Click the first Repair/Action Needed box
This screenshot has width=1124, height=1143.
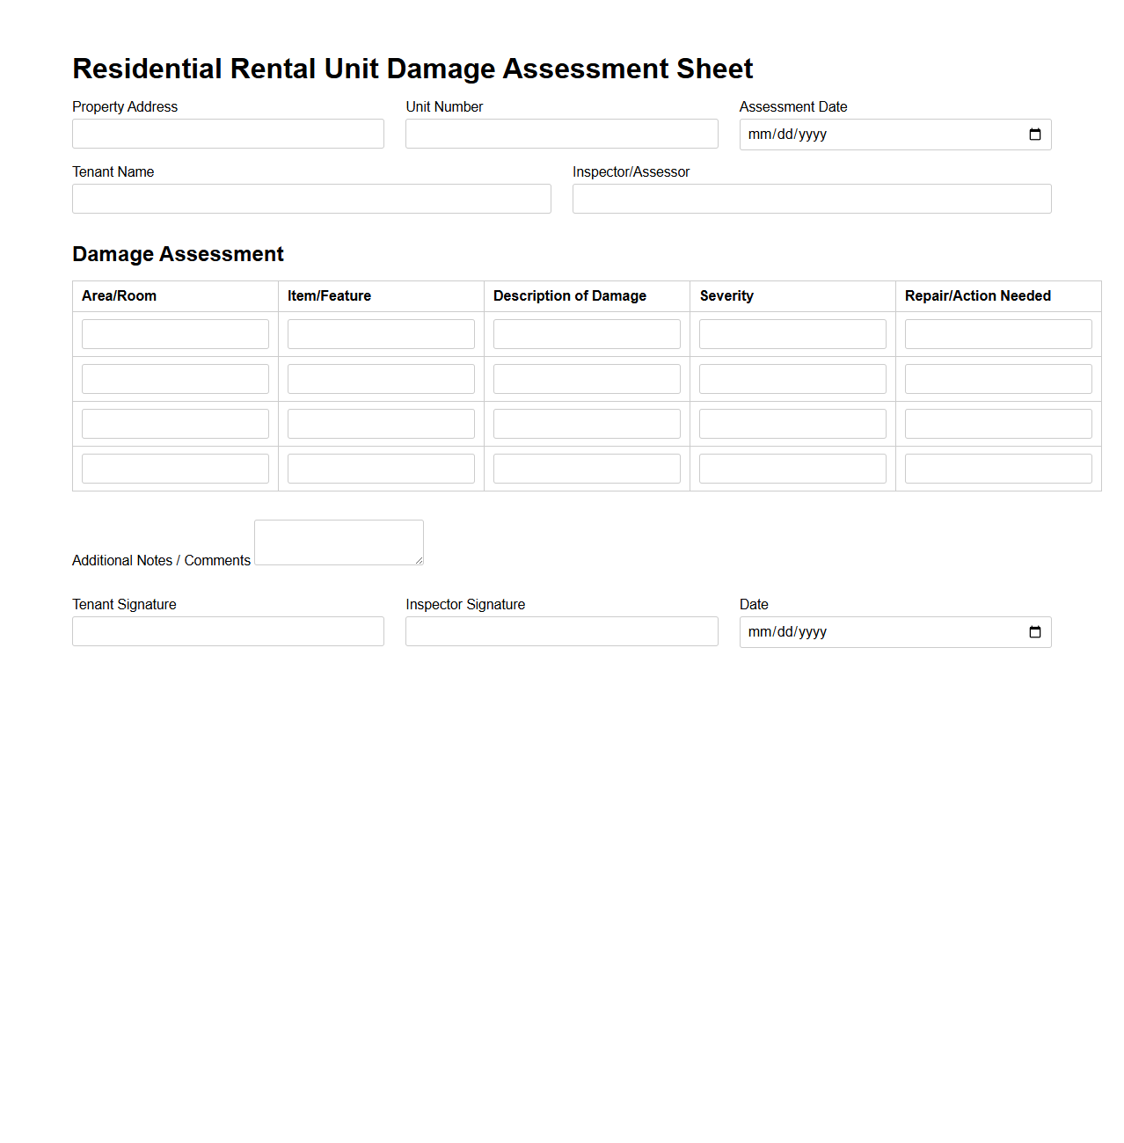(x=998, y=333)
